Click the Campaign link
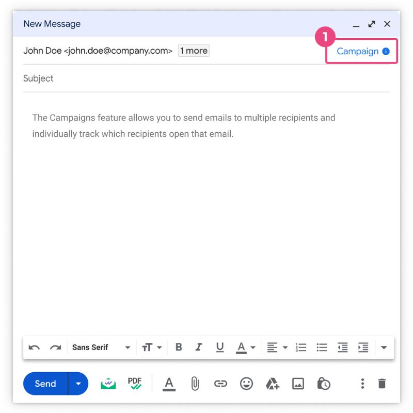Viewport: 413px width, 413px height. click(358, 51)
